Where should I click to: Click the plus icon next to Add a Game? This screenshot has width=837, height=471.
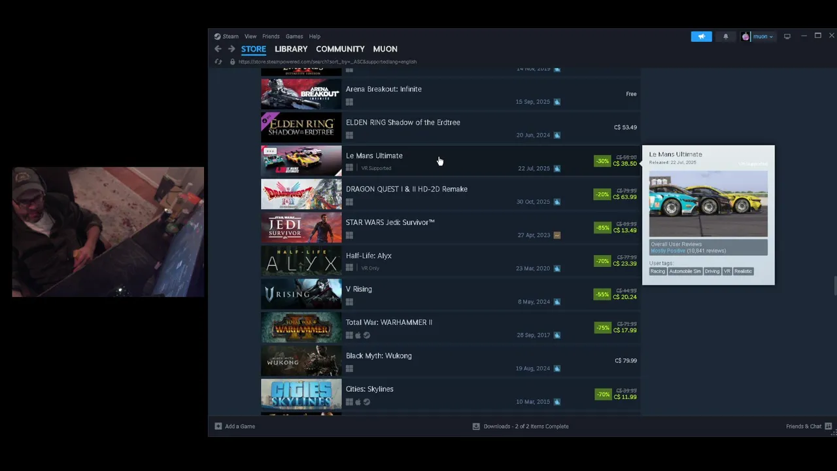218,427
